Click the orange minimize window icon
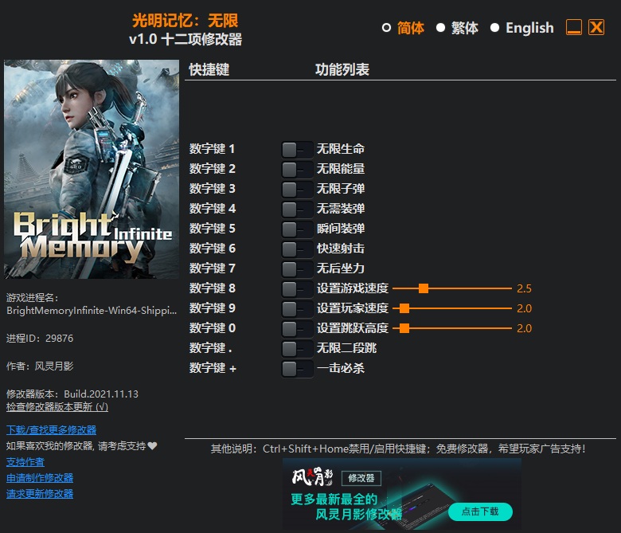Screen dimensions: 621x533 tap(574, 27)
